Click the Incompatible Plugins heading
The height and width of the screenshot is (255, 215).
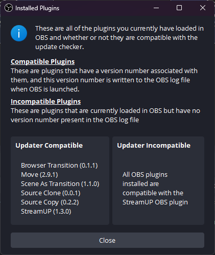(45, 101)
